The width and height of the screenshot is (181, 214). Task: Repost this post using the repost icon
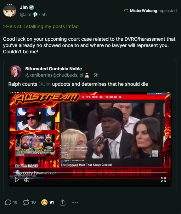[x=26, y=202]
